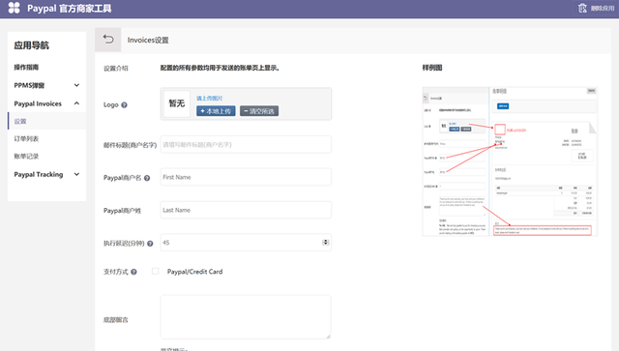Click the four-leaf app logo icon
Screen dimensions: 619x351
coord(14,8)
